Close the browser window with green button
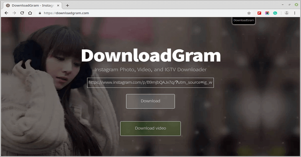This screenshot has height=157, width=301. [x=296, y=5]
